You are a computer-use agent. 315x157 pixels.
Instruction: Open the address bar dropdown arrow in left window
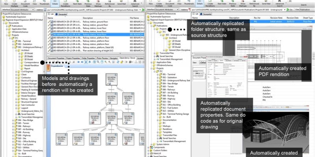point(140,9)
